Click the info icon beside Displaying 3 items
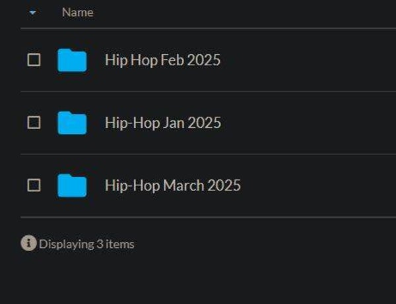The width and height of the screenshot is (396, 304). coord(28,243)
